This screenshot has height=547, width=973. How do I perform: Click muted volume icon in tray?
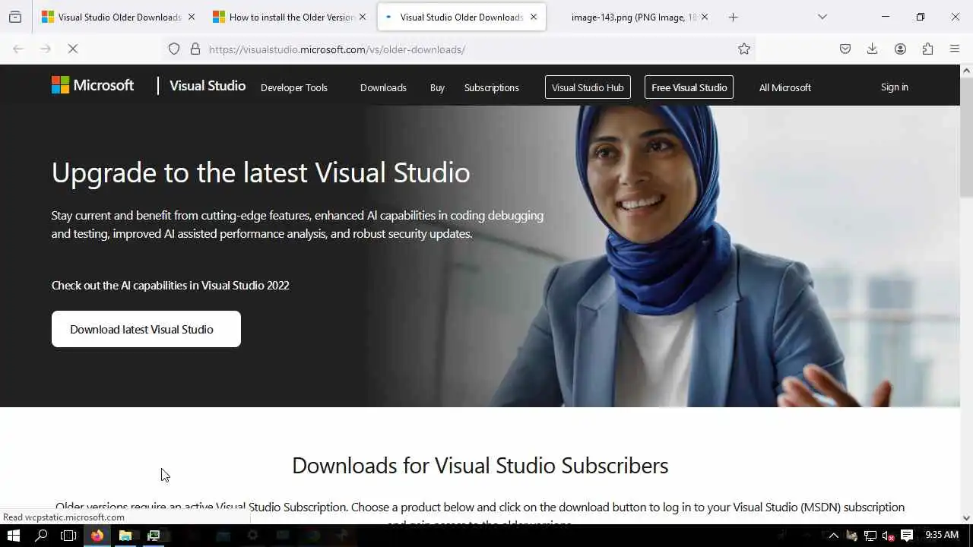888,536
